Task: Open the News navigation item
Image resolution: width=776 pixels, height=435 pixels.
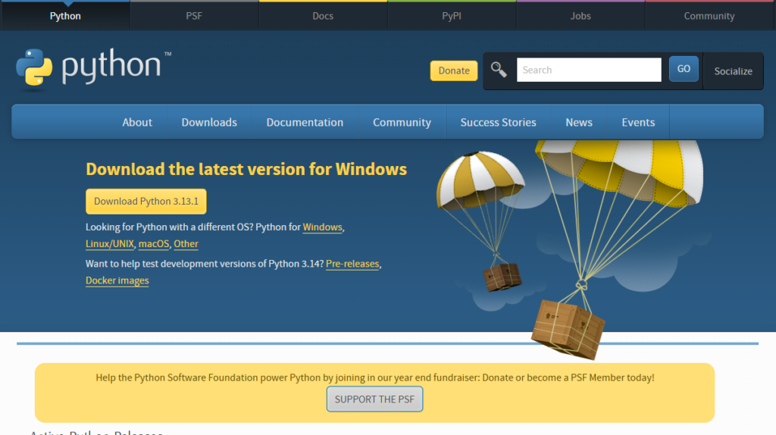Action: pos(579,122)
